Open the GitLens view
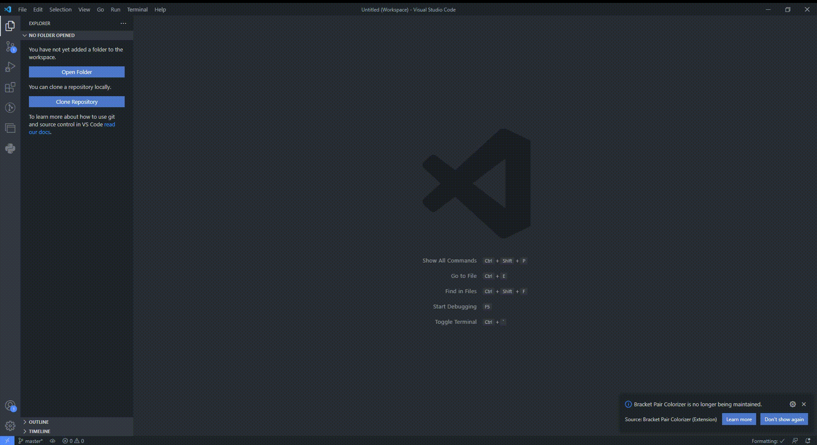The image size is (817, 445). click(x=10, y=108)
